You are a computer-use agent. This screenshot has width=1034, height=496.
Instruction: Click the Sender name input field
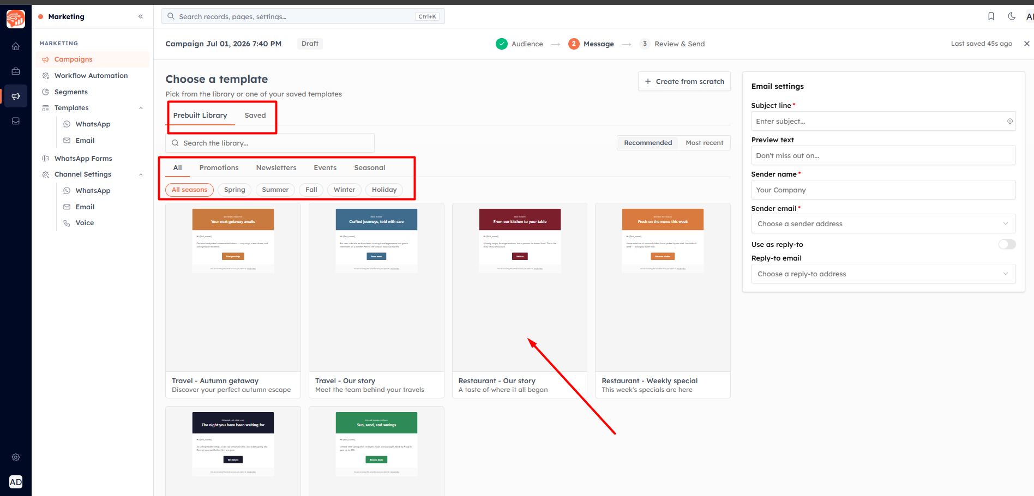click(883, 190)
